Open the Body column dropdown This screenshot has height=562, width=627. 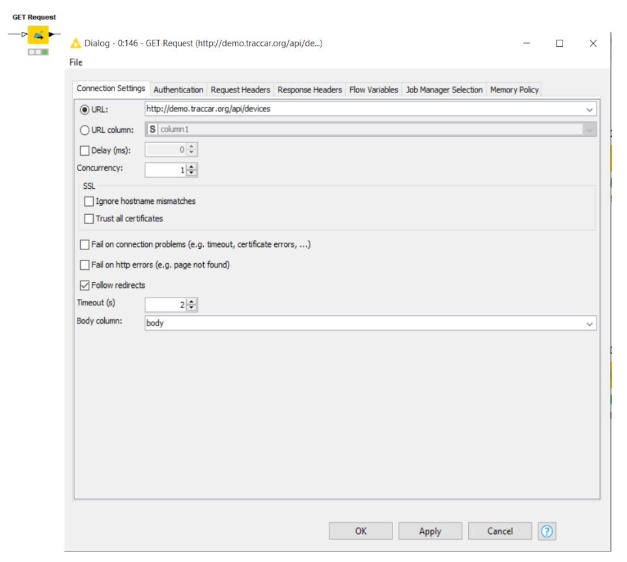pos(590,323)
